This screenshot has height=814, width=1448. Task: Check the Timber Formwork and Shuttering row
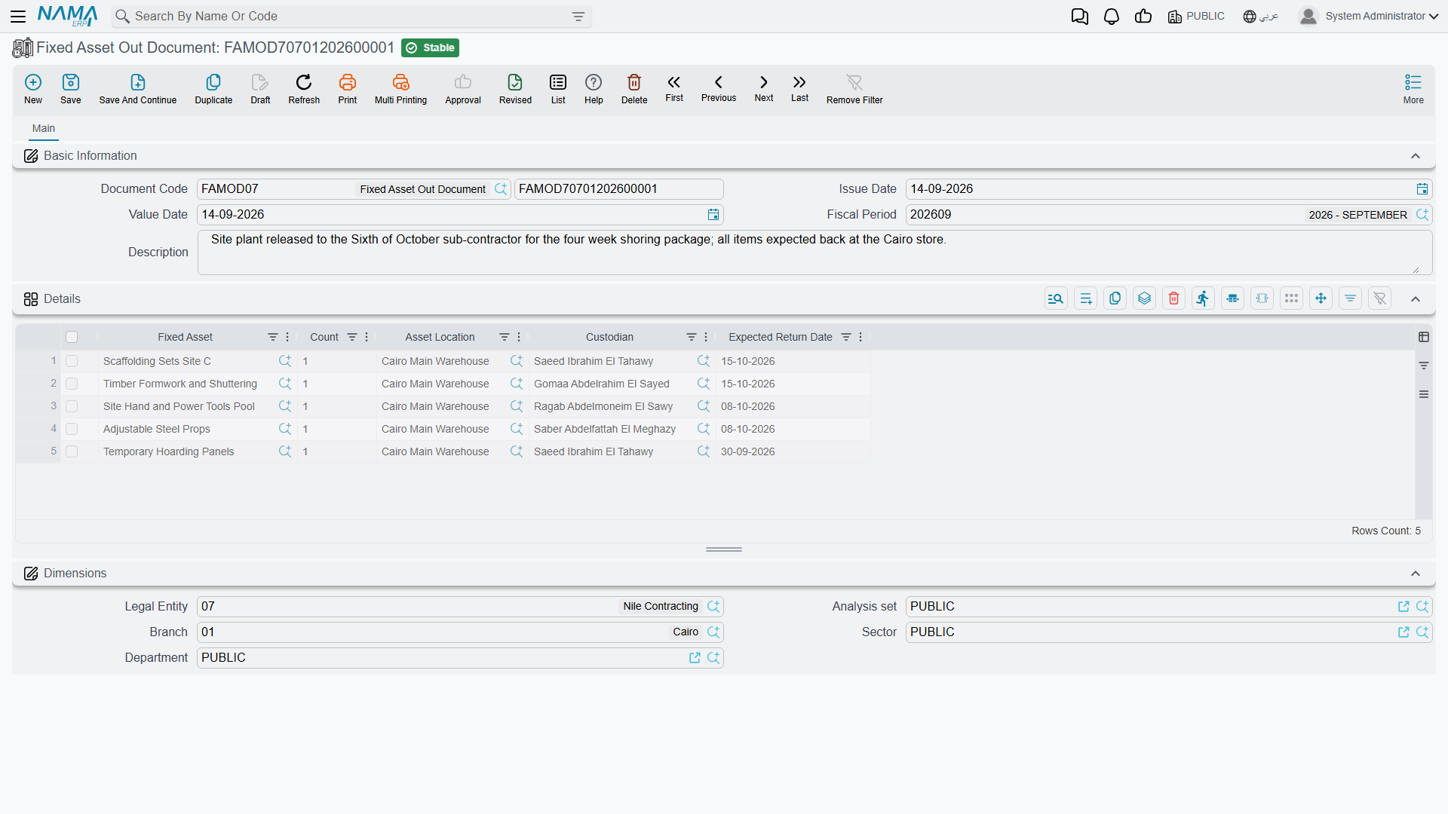click(x=72, y=384)
